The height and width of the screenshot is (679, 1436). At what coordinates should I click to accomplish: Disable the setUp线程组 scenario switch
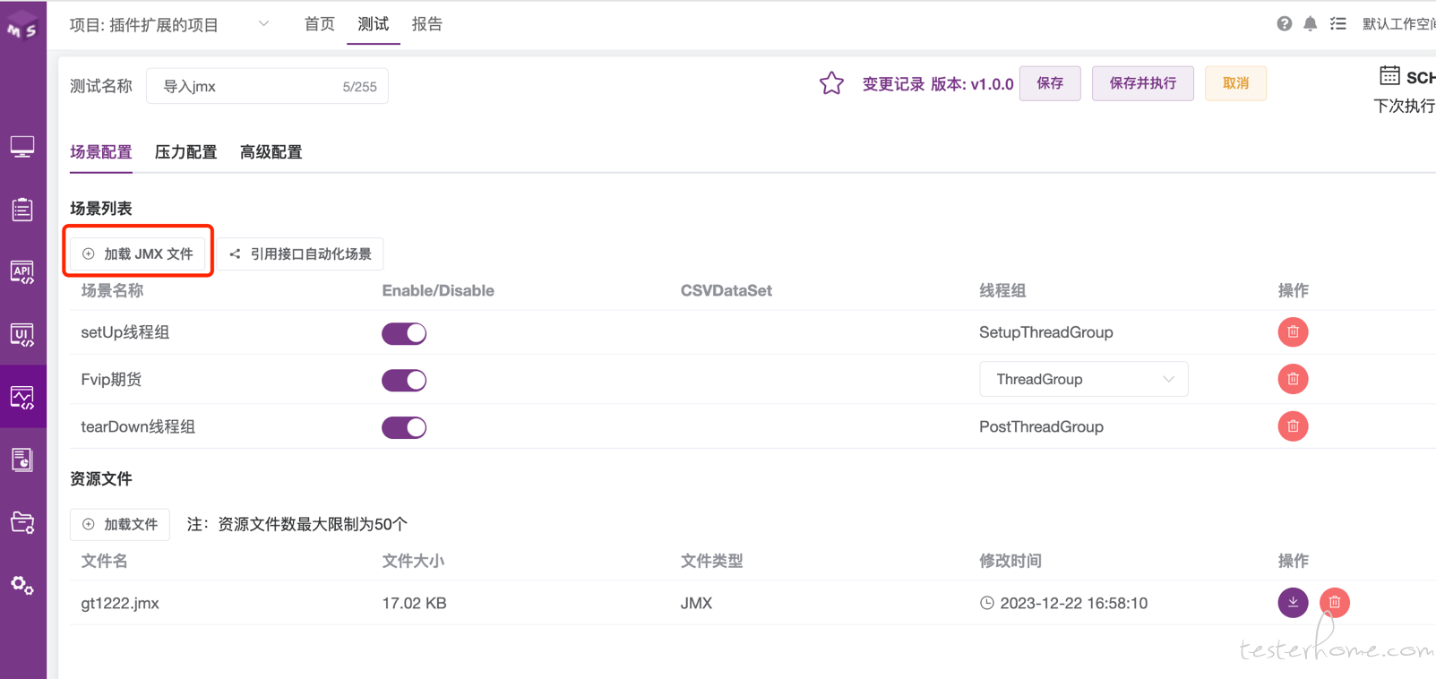[x=404, y=333]
